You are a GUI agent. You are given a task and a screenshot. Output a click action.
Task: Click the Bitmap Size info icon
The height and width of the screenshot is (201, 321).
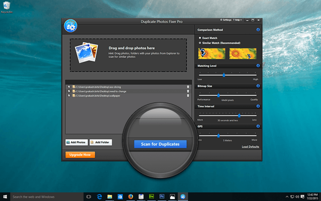[x=258, y=86]
